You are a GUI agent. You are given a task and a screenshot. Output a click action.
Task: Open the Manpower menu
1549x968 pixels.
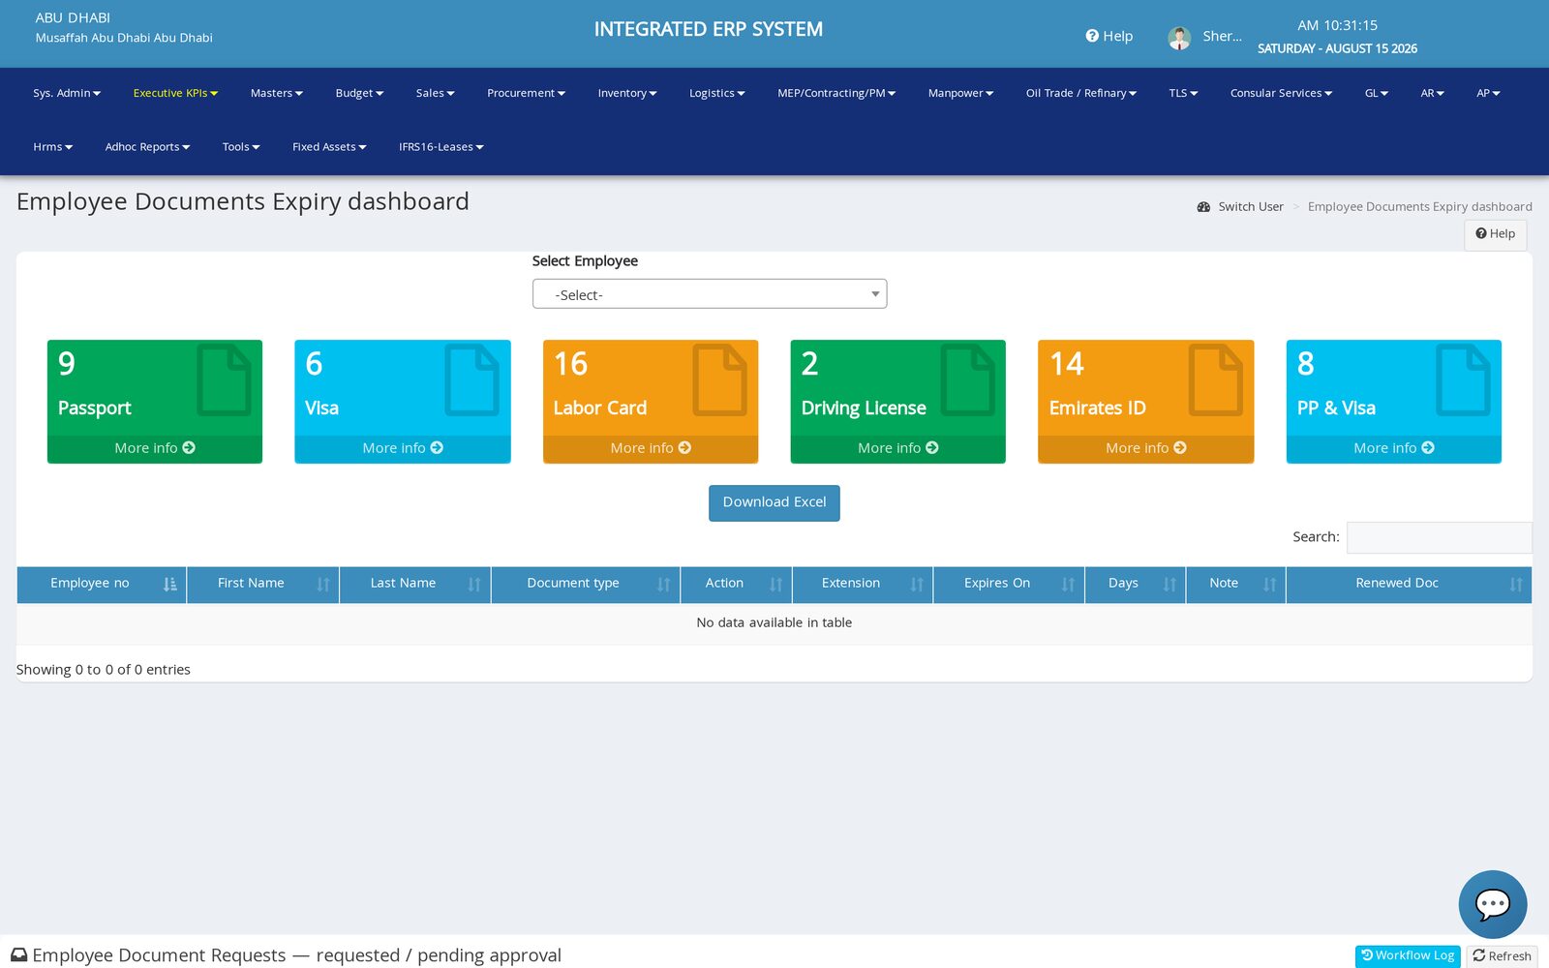960,93
